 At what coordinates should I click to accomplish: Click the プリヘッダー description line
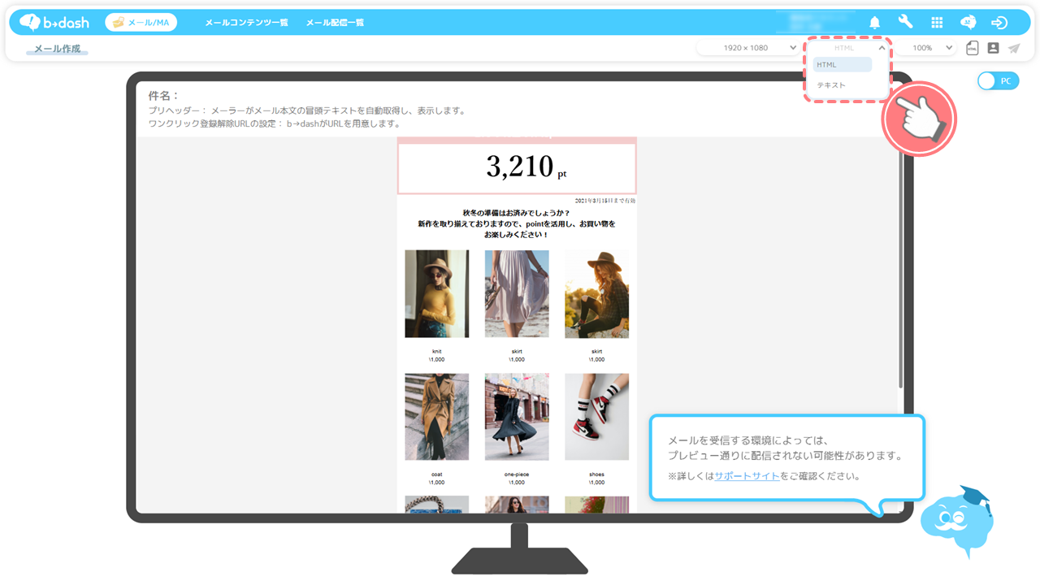pyautogui.click(x=307, y=110)
